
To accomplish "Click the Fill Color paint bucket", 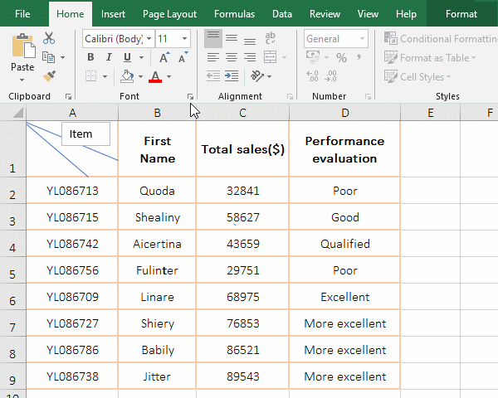I will click(x=127, y=76).
